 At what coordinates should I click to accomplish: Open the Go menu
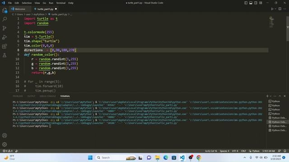(44, 3)
